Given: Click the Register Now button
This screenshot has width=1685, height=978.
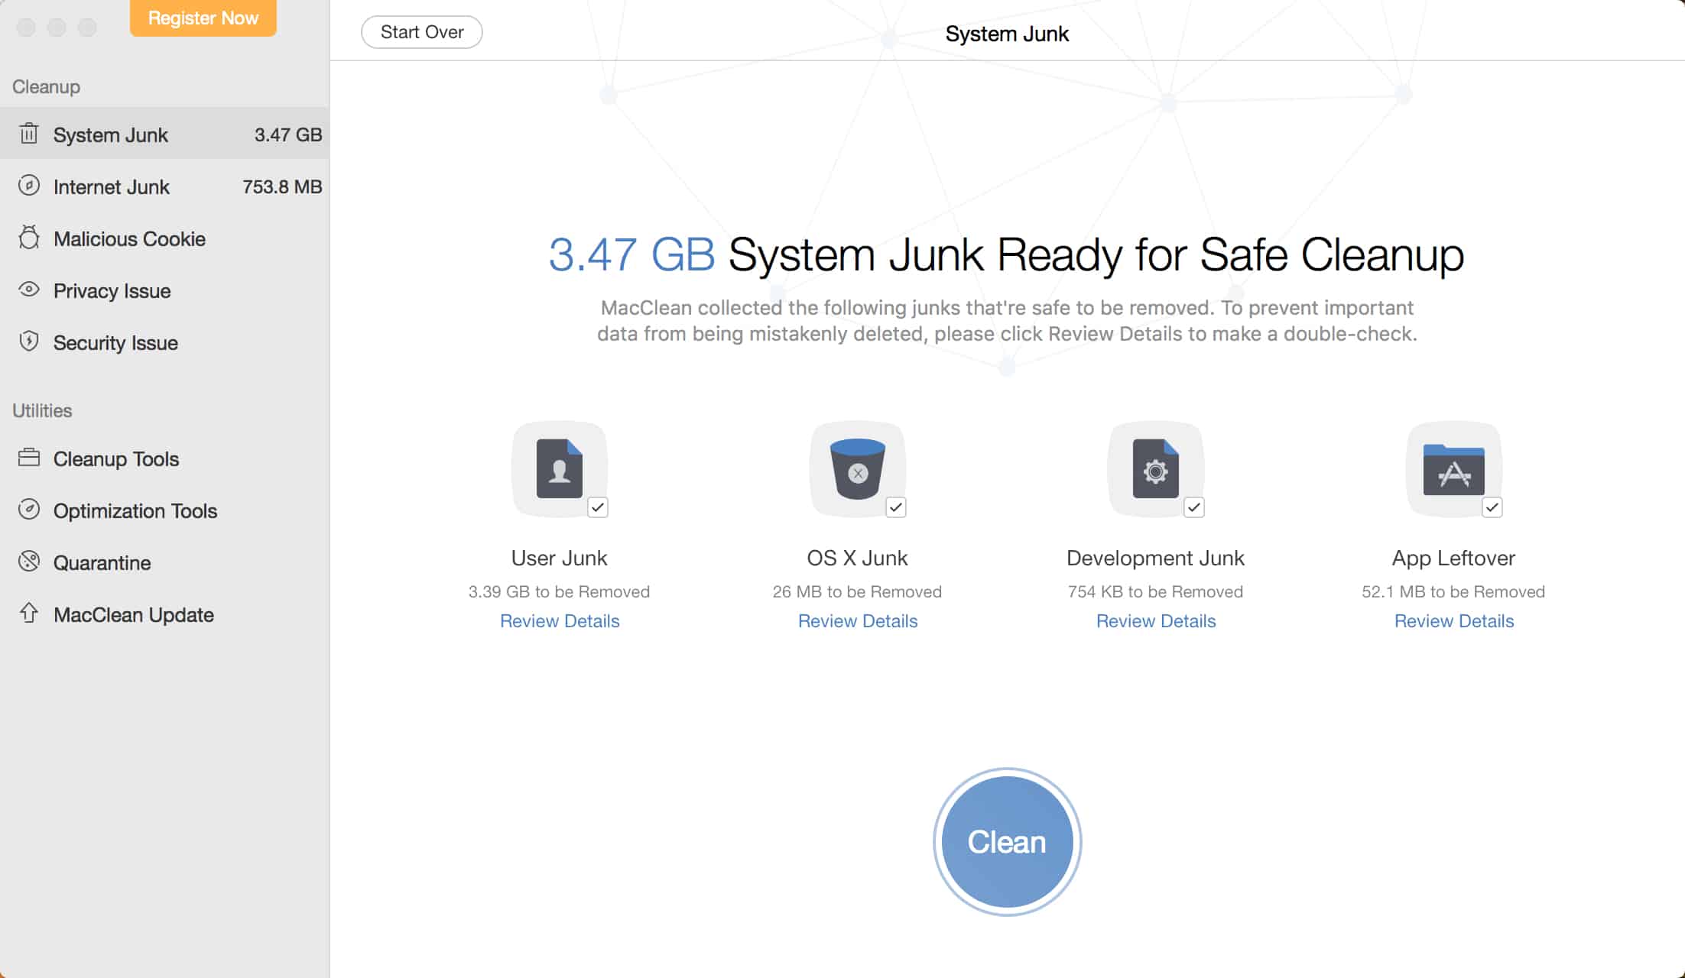Looking at the screenshot, I should point(203,18).
